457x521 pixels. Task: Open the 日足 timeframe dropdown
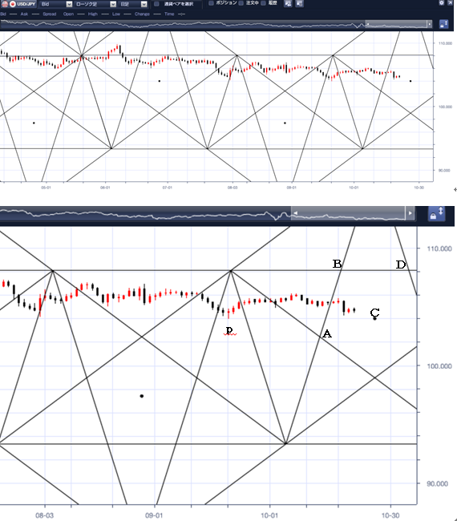click(x=133, y=4)
